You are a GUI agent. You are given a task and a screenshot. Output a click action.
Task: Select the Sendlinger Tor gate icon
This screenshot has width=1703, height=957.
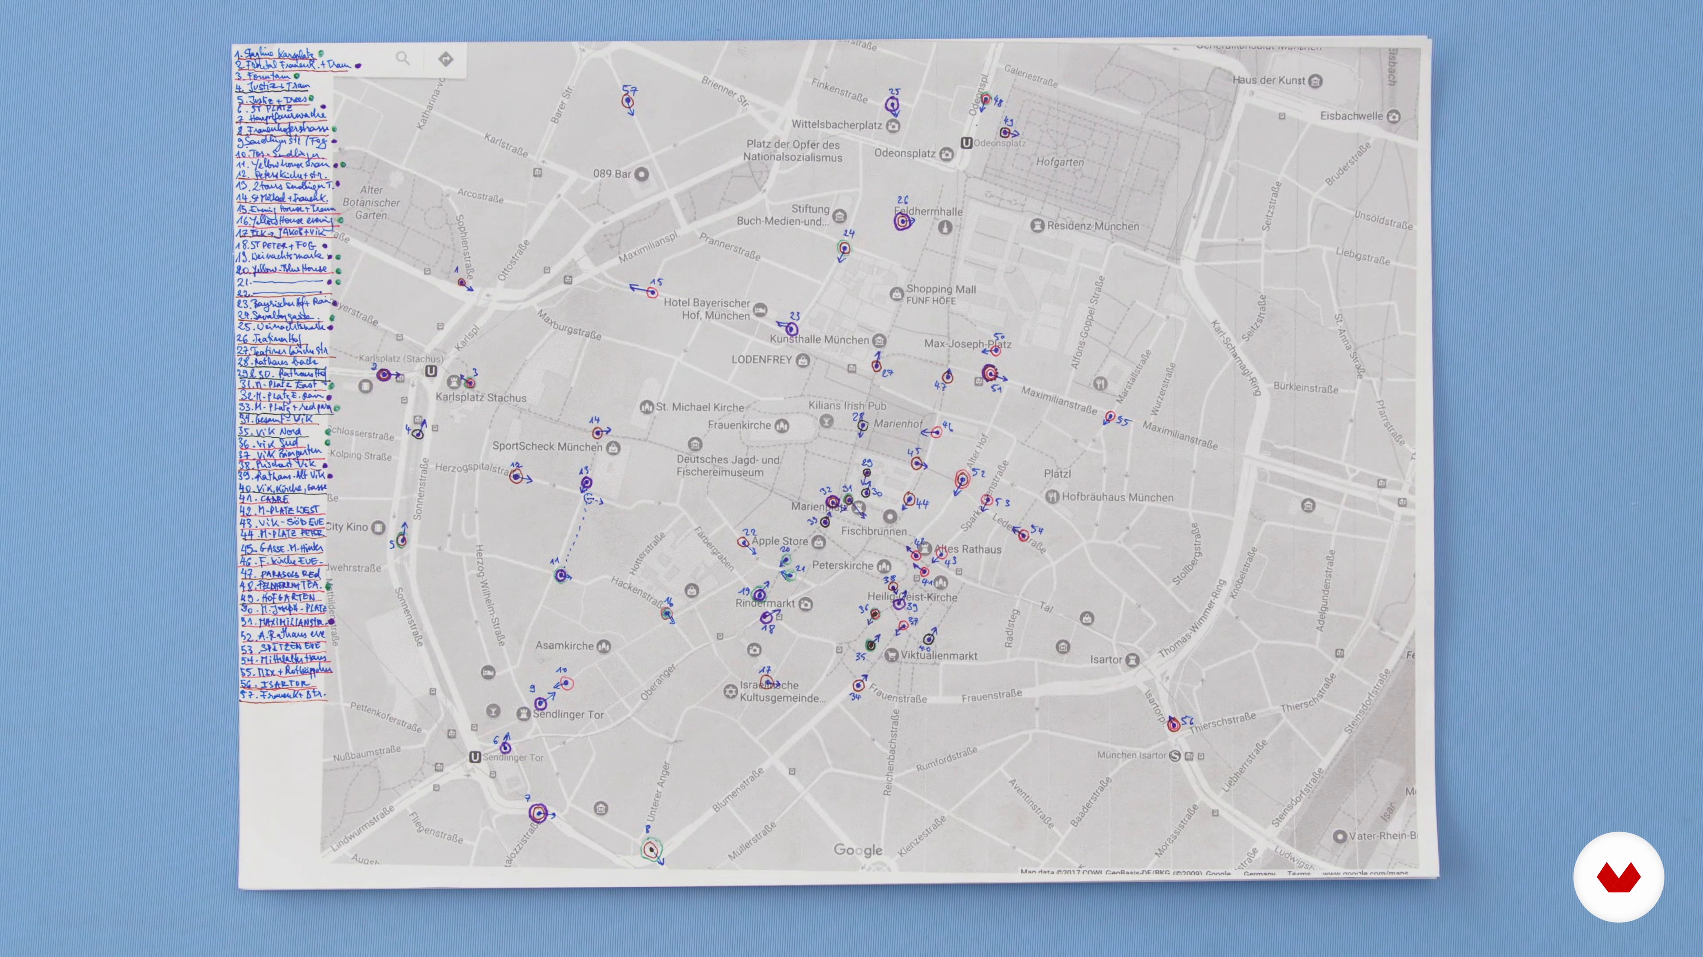pos(524,714)
